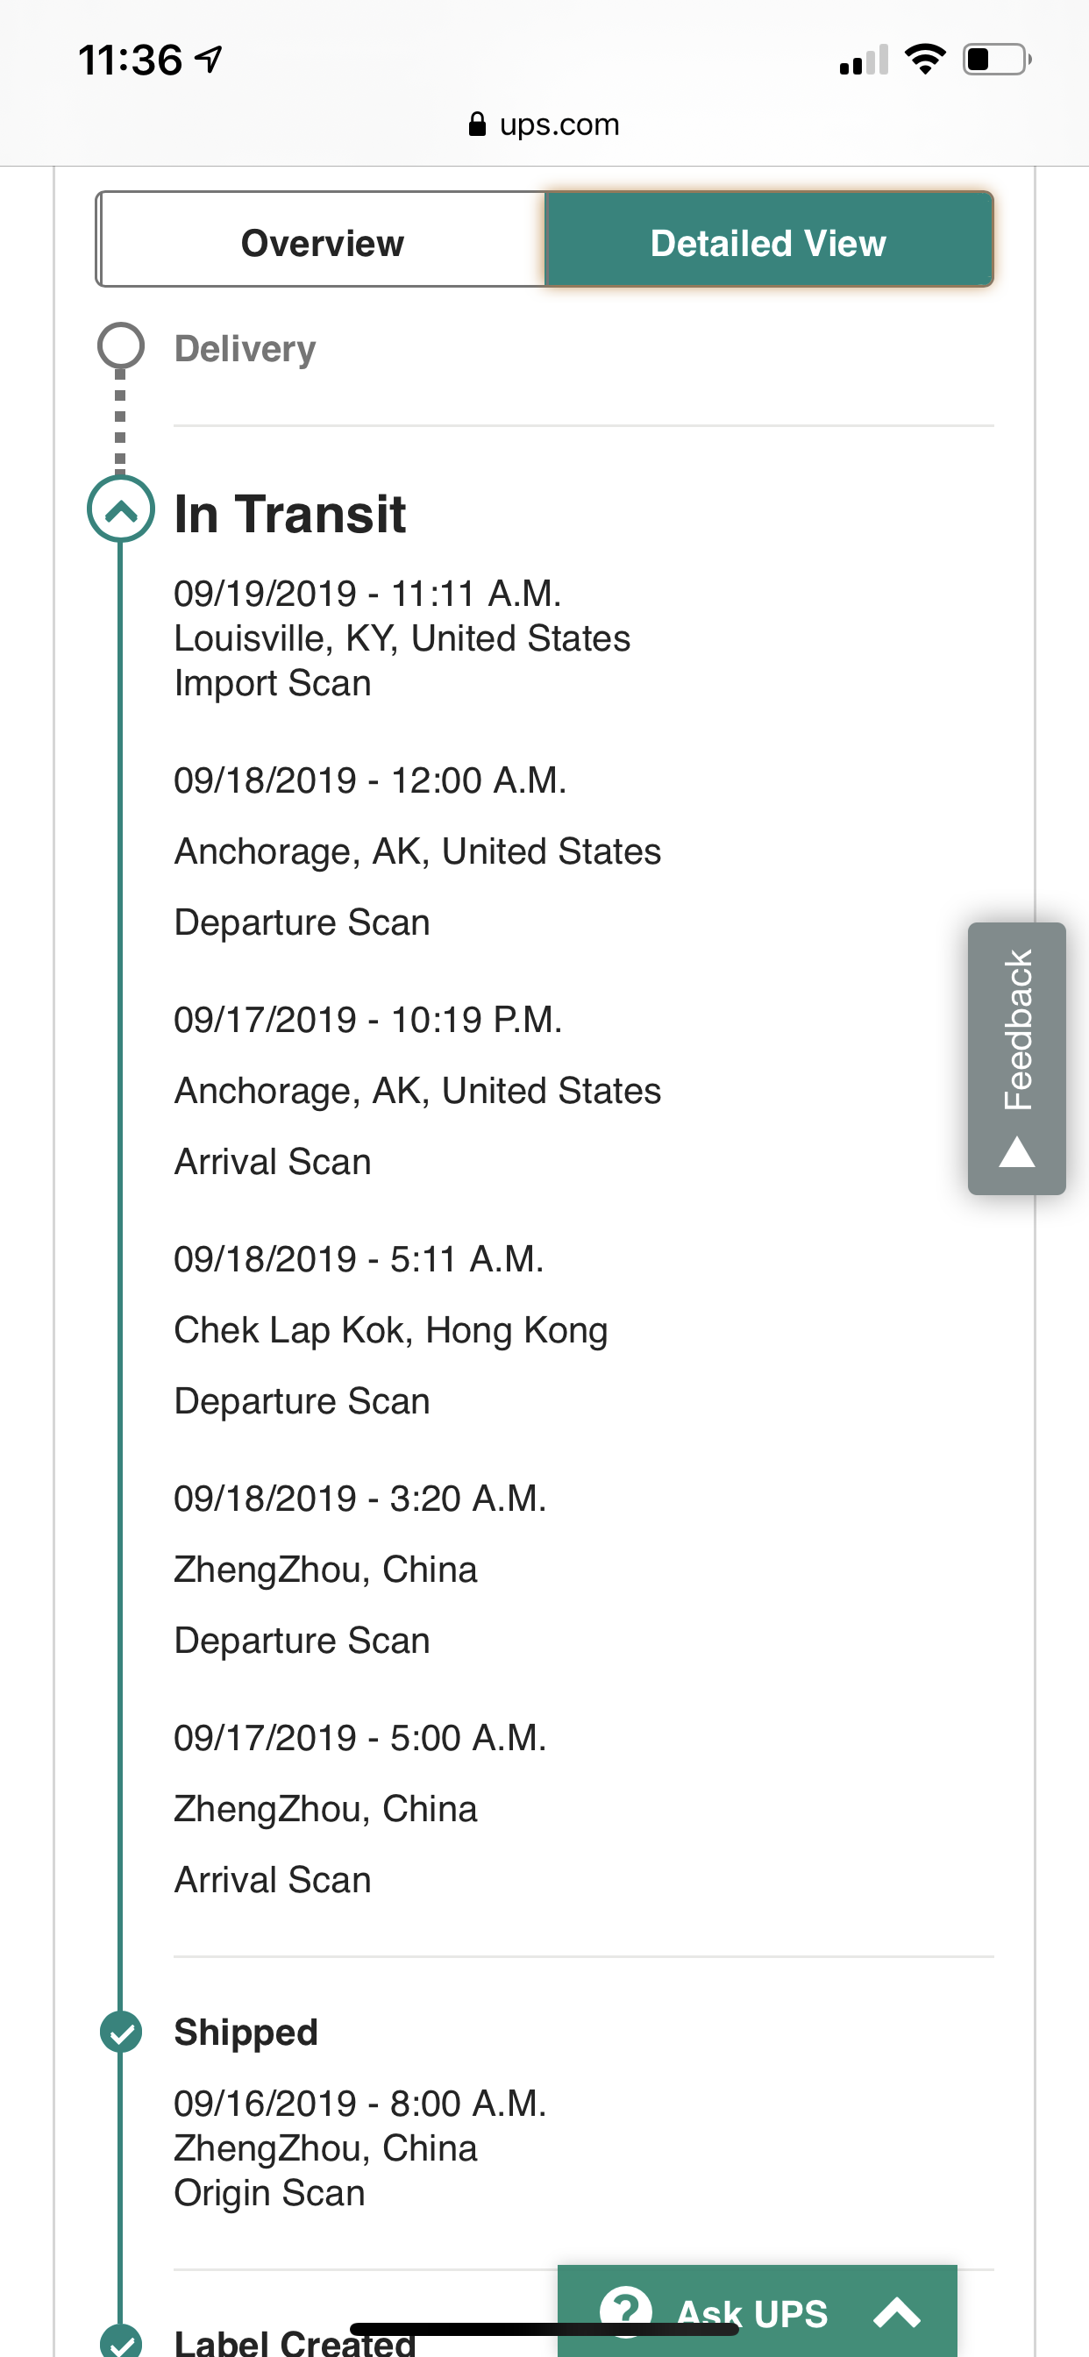Tap the ups.com address bar
Image resolution: width=1089 pixels, height=2357 pixels.
544,124
